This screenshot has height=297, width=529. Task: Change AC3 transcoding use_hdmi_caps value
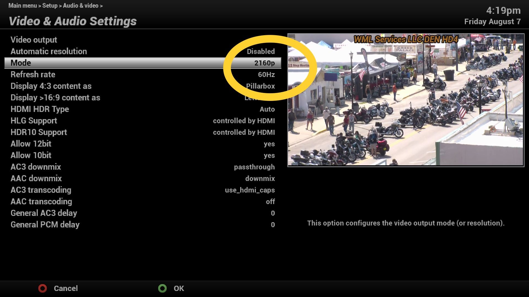pyautogui.click(x=250, y=190)
